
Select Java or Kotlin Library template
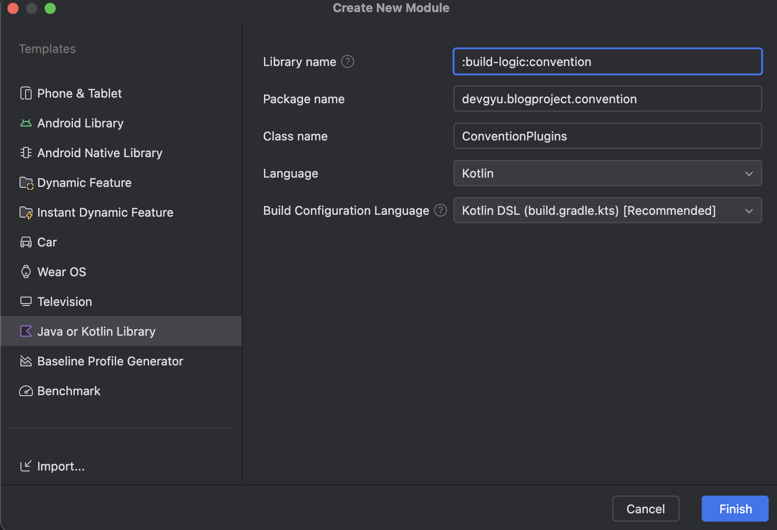pos(96,331)
